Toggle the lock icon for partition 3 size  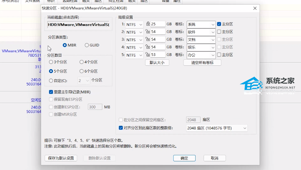[x=148, y=39]
